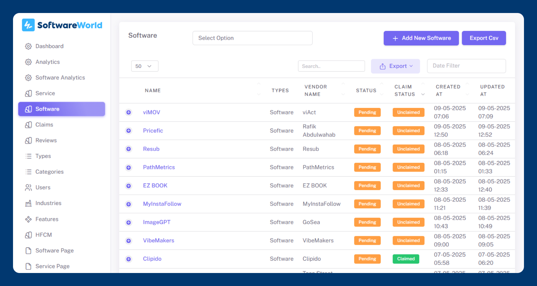
Task: Go to the Reviews menu item
Action: [46, 140]
